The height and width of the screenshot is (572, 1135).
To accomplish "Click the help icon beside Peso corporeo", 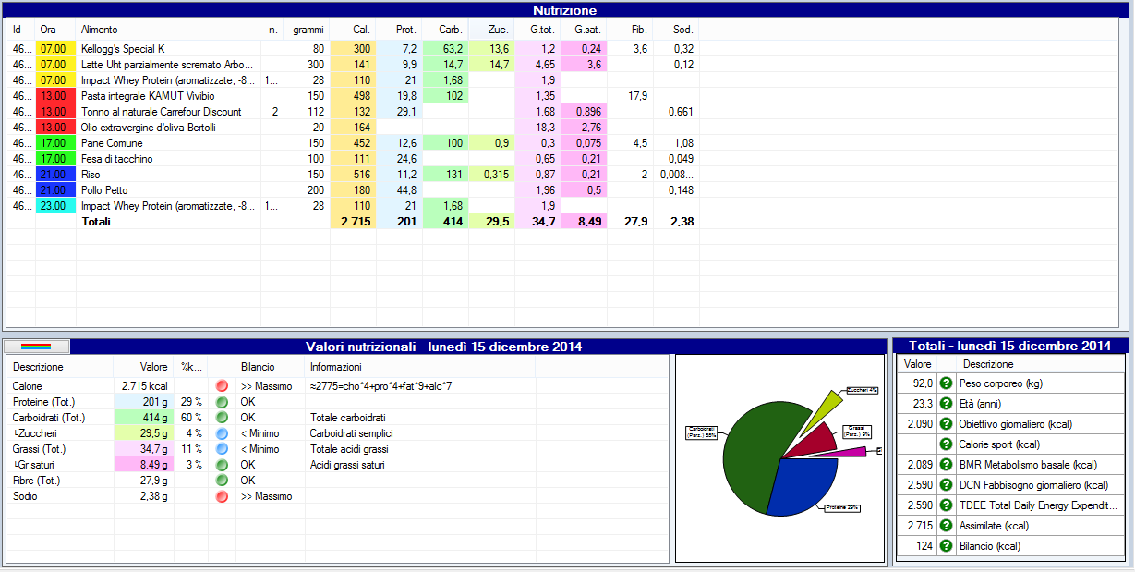I will coord(945,383).
